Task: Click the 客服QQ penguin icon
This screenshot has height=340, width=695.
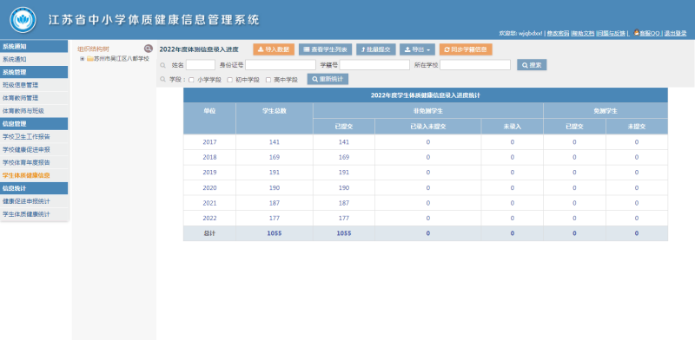Action: 636,32
